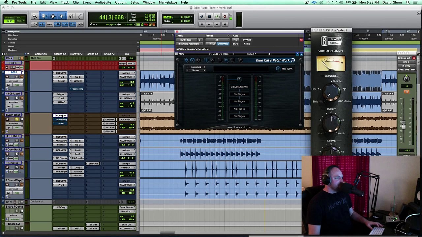Click the SAFE automation button
Viewport: 422px width, 237px height.
coord(235,44)
